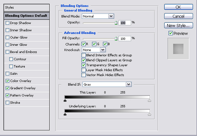197x136 pixels.
Task: Toggle the B channel checkbox
Action: [105, 44]
